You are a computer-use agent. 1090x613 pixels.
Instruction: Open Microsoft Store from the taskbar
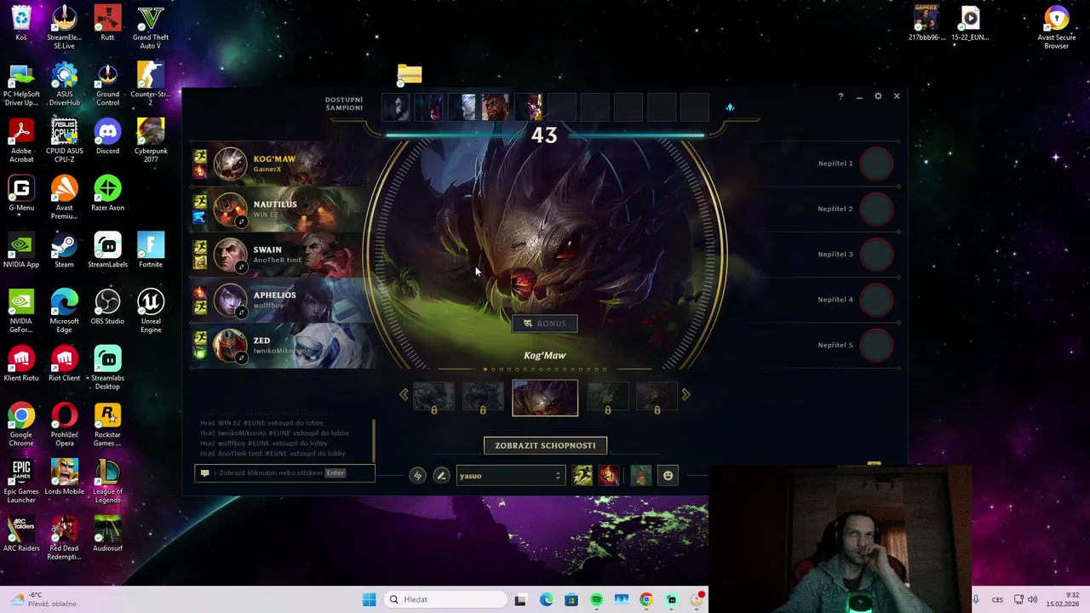point(571,600)
